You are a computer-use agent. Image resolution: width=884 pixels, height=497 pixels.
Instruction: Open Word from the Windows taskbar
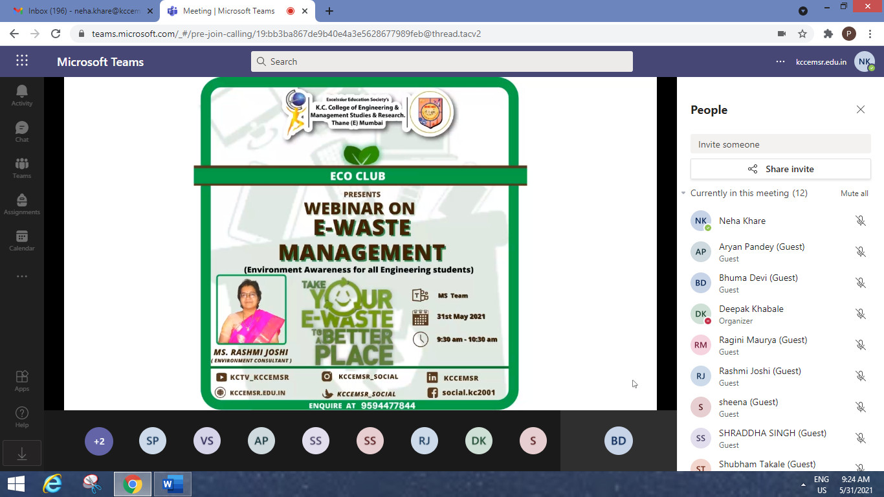click(x=172, y=483)
